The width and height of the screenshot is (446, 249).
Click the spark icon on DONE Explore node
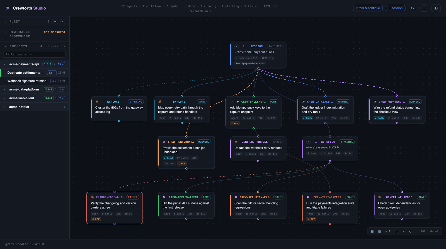click(x=160, y=102)
